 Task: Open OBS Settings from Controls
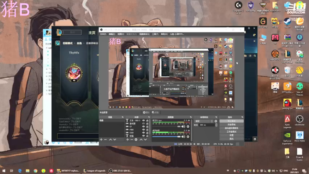pos(231,135)
